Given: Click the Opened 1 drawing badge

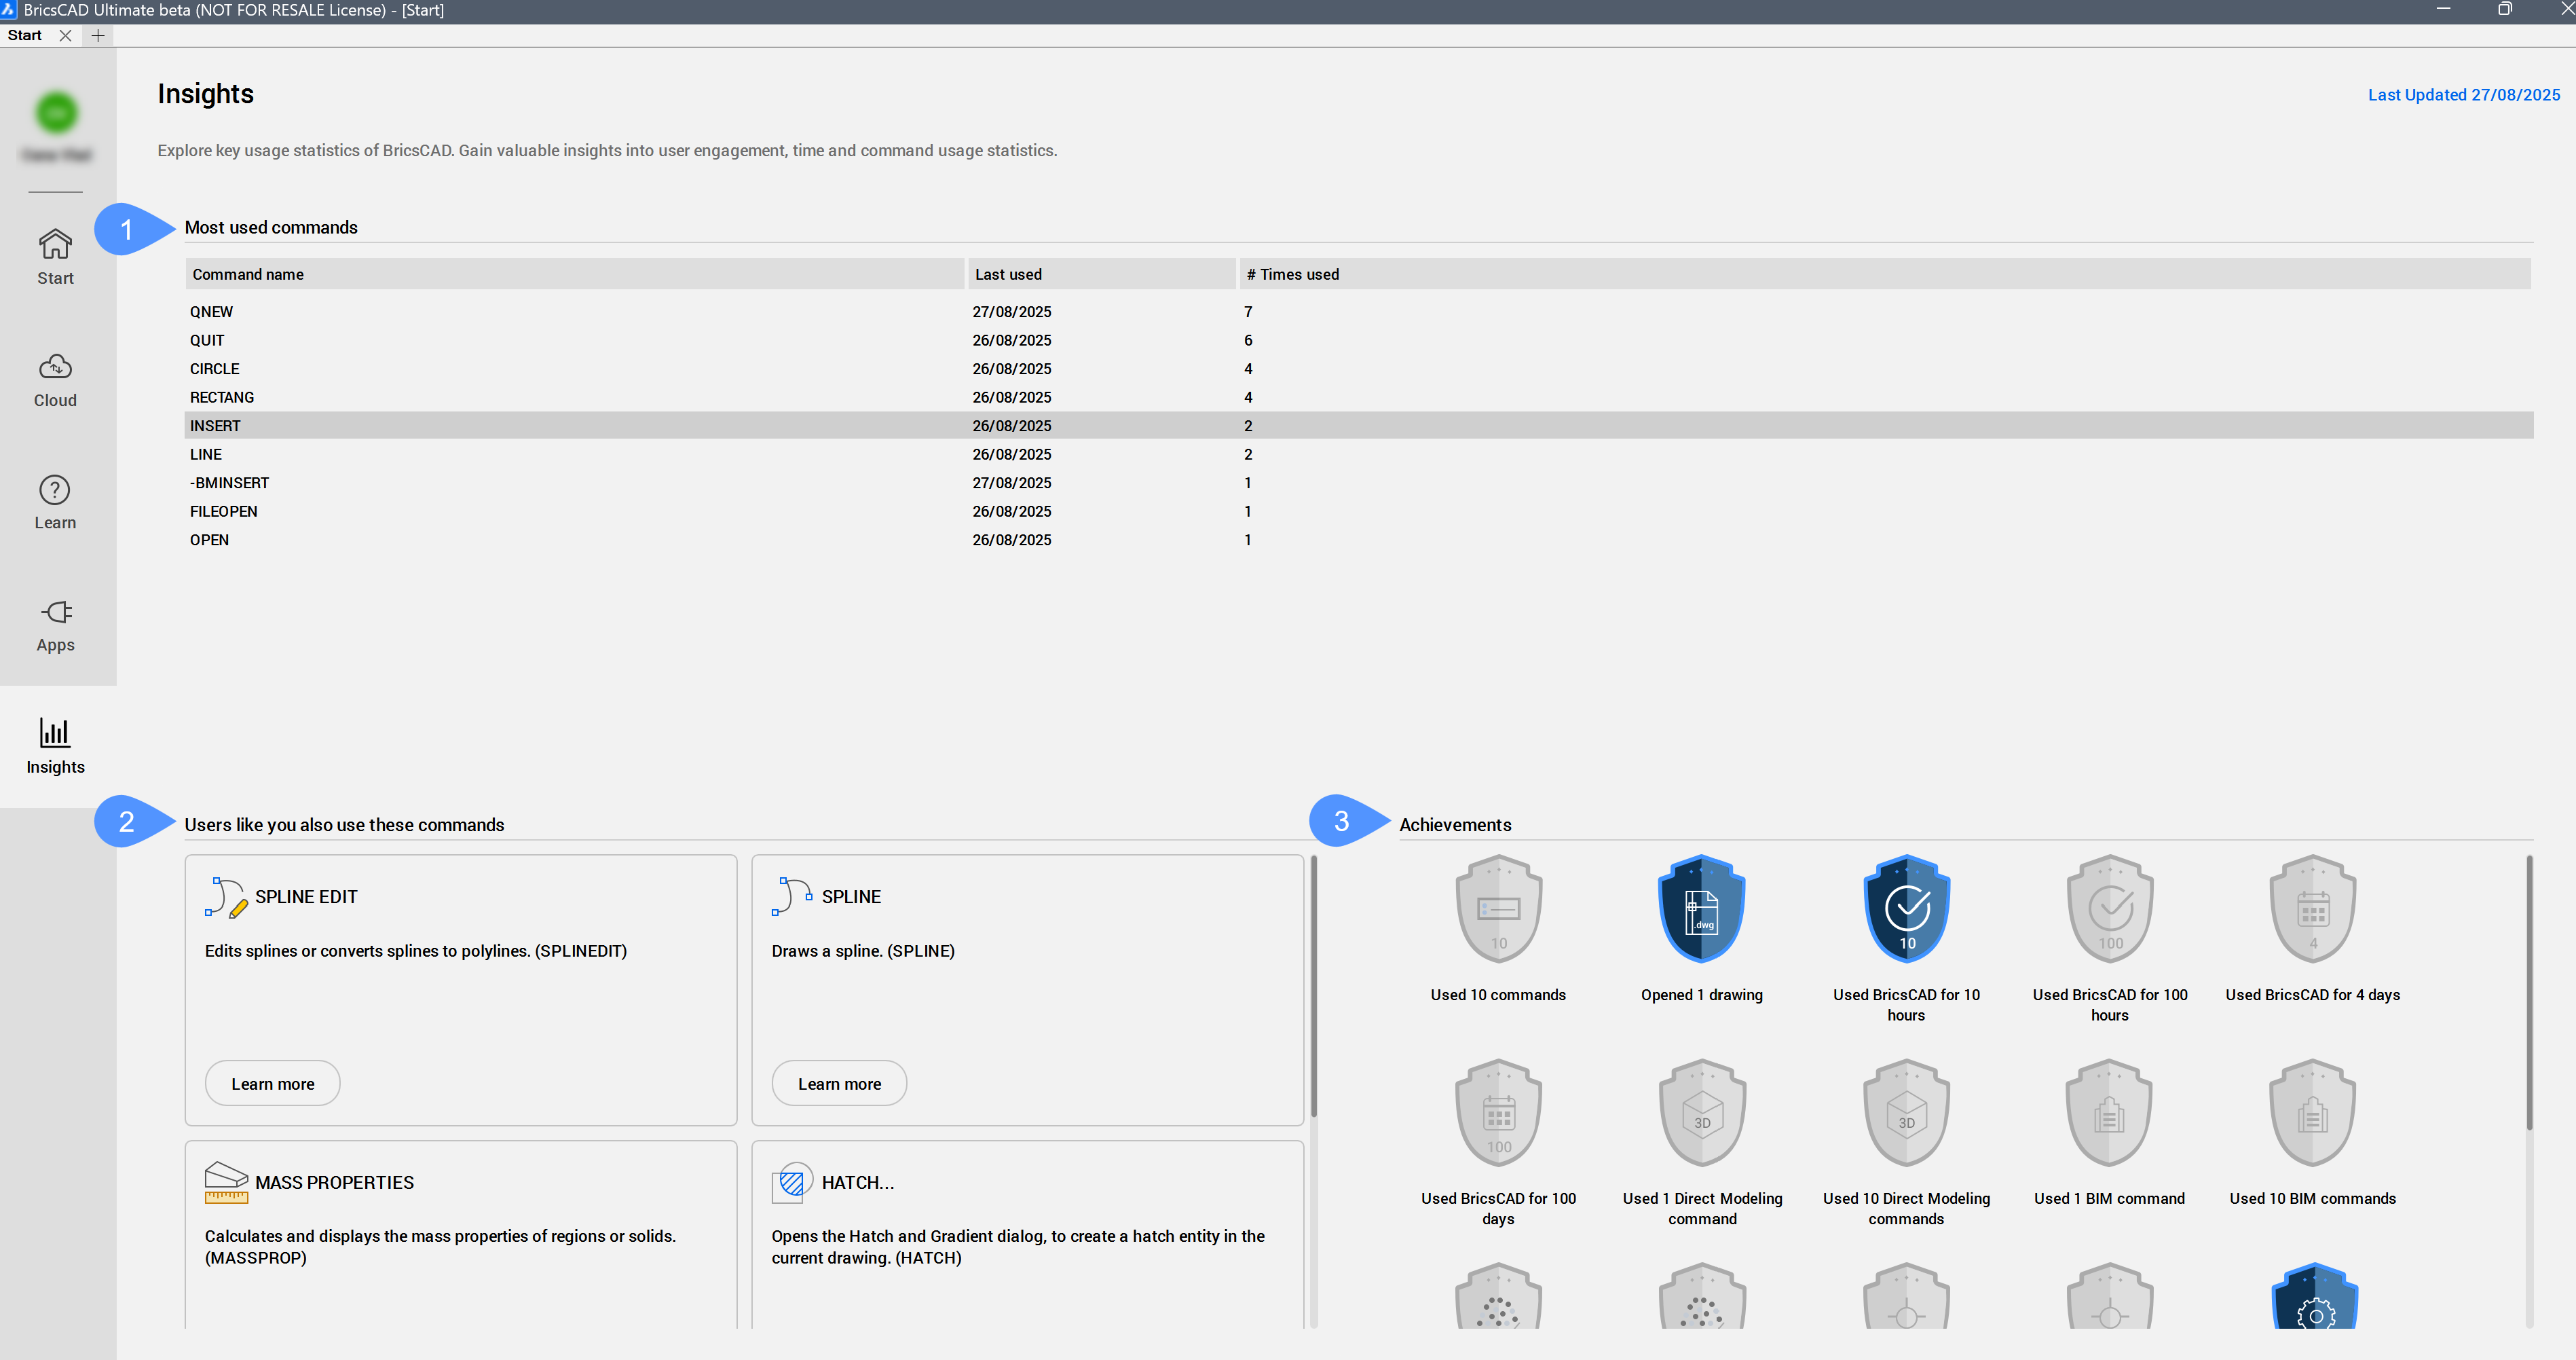Looking at the screenshot, I should [x=1701, y=909].
